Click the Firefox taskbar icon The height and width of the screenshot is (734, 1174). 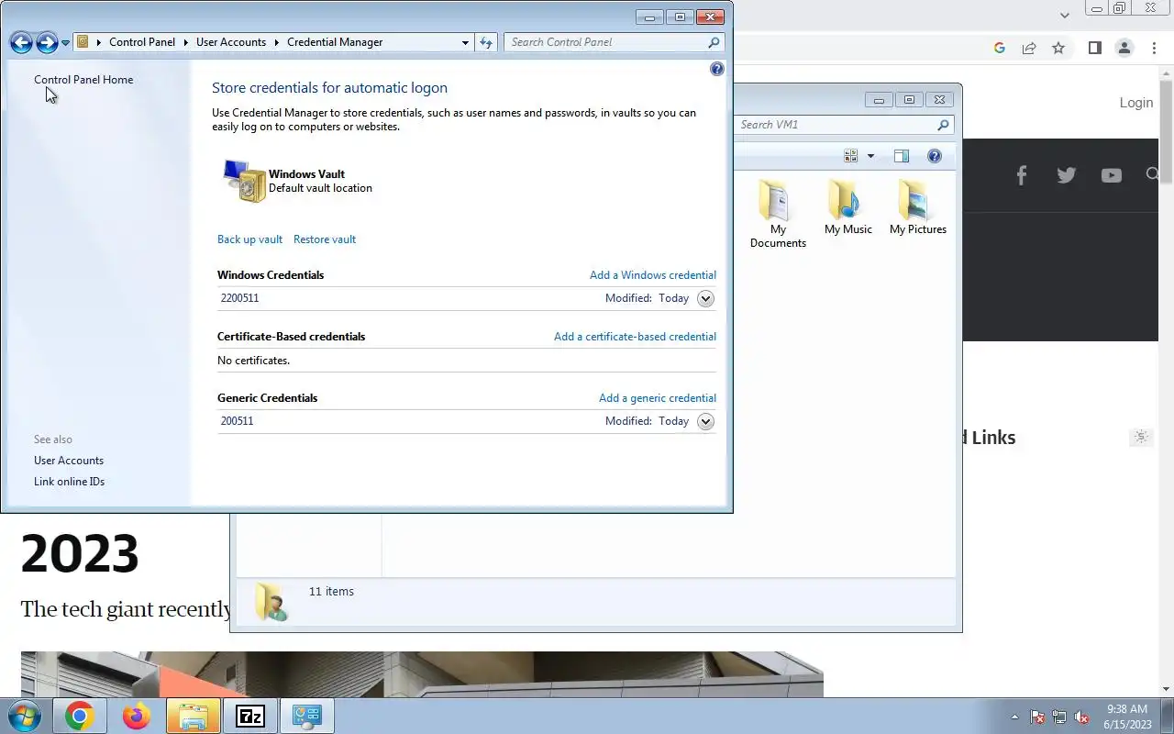(137, 716)
